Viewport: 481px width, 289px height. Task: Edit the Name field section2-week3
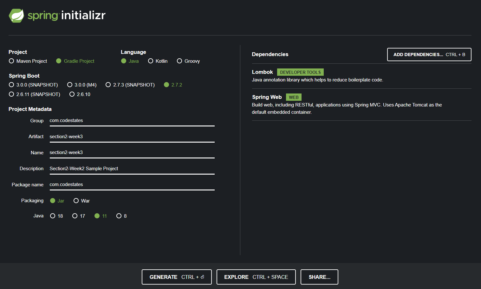tap(132, 153)
